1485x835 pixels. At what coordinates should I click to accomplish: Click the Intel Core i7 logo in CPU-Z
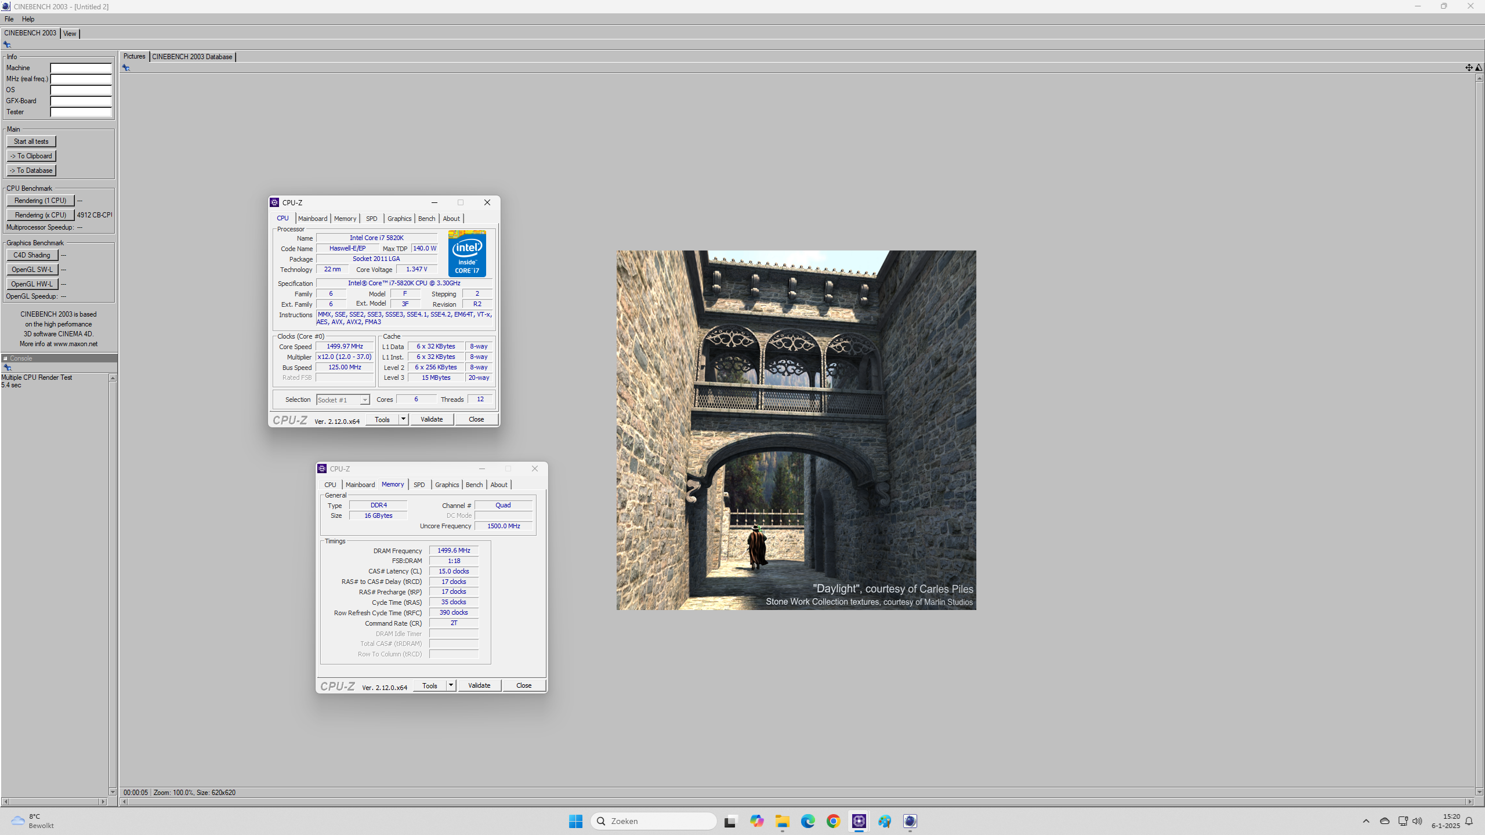click(x=467, y=253)
